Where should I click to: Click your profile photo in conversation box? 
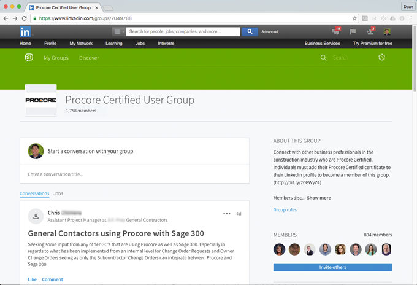tap(36, 151)
